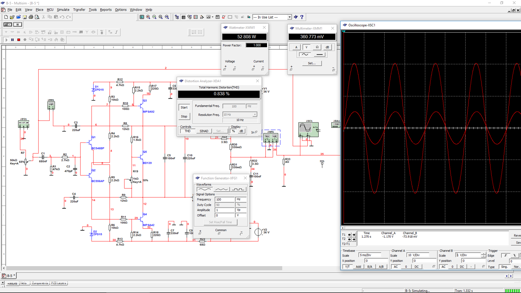Expand the Resolution Freq. dropdown
The image size is (521, 293).
click(x=255, y=115)
